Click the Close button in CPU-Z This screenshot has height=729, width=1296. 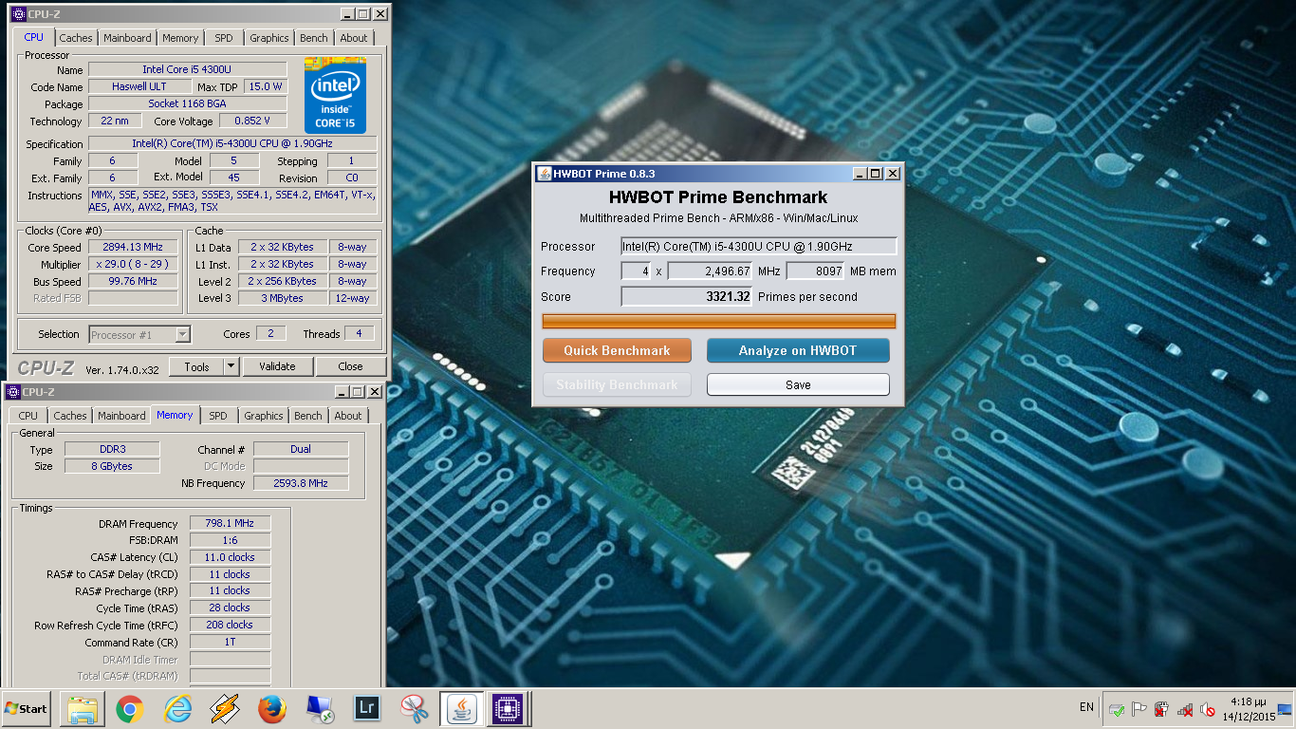[x=350, y=366]
